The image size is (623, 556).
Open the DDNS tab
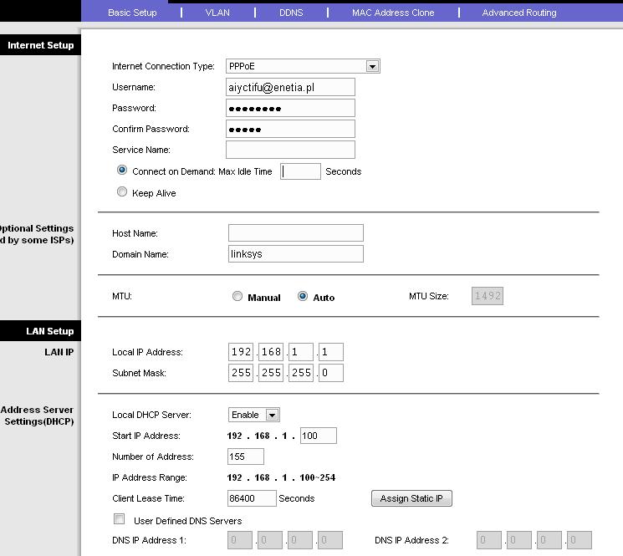pyautogui.click(x=291, y=13)
